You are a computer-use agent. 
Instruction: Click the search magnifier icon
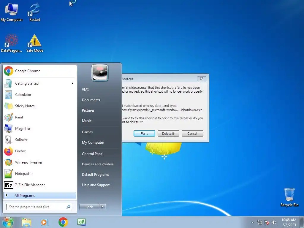(x=69, y=207)
